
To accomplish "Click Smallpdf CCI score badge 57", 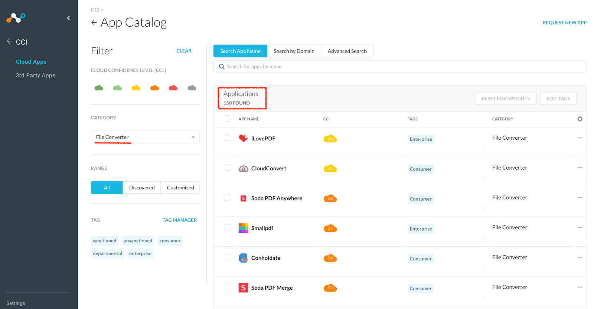I will tap(330, 228).
